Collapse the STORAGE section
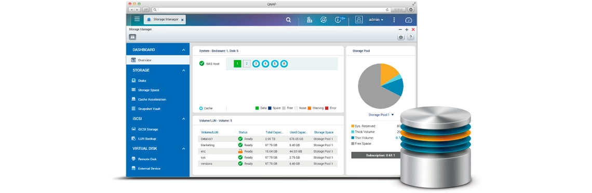The height and width of the screenshot is (193, 592). coord(183,71)
